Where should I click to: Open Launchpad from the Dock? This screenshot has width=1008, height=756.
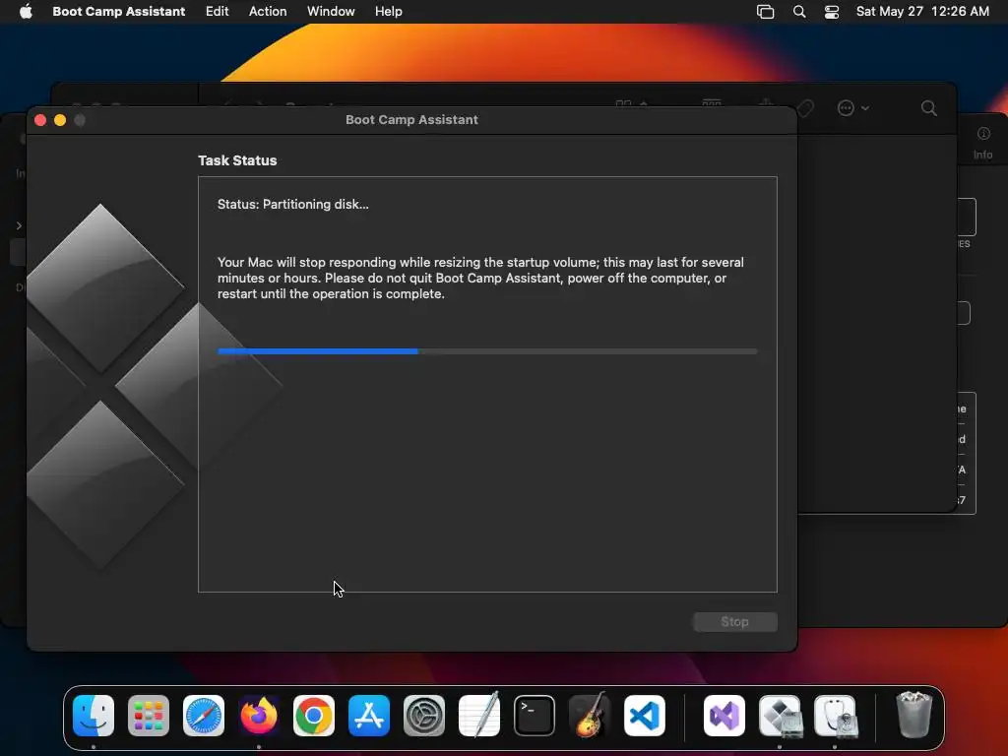(149, 715)
